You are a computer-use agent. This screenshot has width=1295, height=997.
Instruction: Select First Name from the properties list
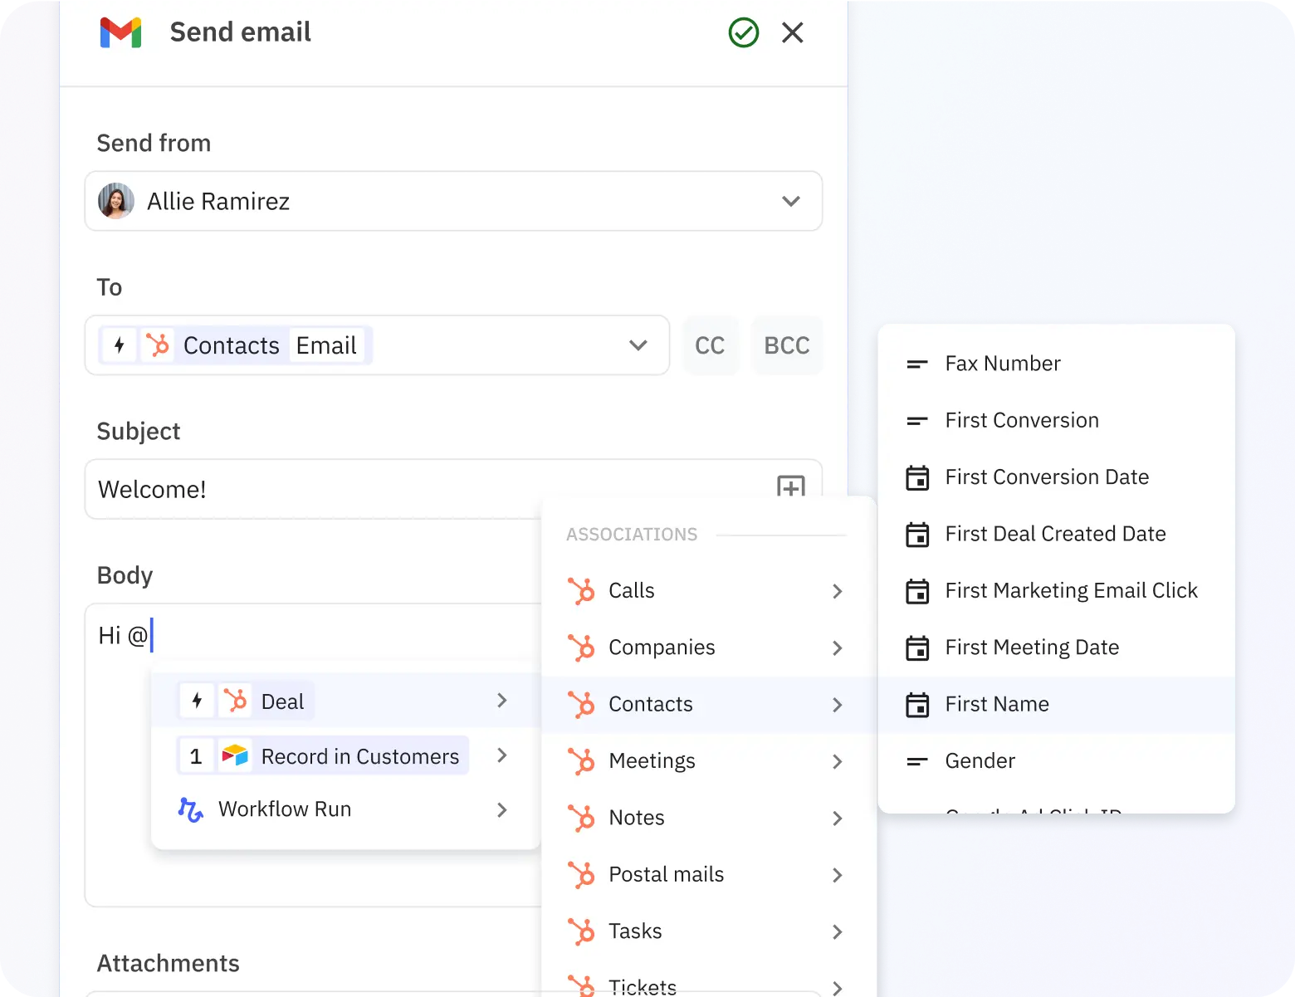[x=996, y=704]
